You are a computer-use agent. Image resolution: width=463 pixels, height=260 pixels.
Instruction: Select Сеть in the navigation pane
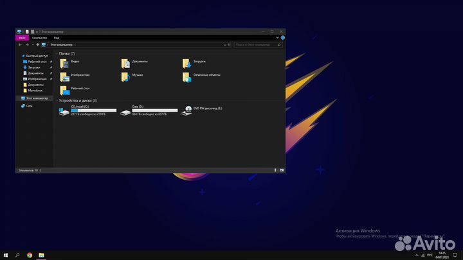(x=29, y=106)
